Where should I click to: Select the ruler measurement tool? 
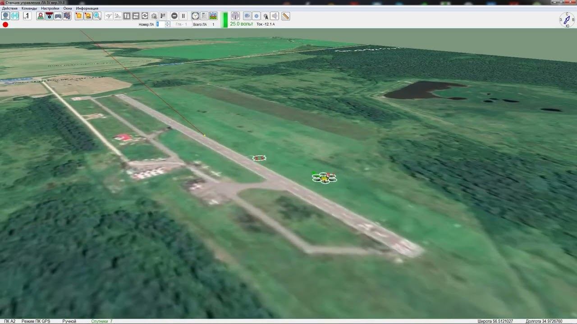click(286, 16)
